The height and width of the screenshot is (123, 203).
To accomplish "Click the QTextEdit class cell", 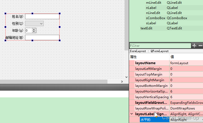I will pyautogui.click(x=174, y=28).
